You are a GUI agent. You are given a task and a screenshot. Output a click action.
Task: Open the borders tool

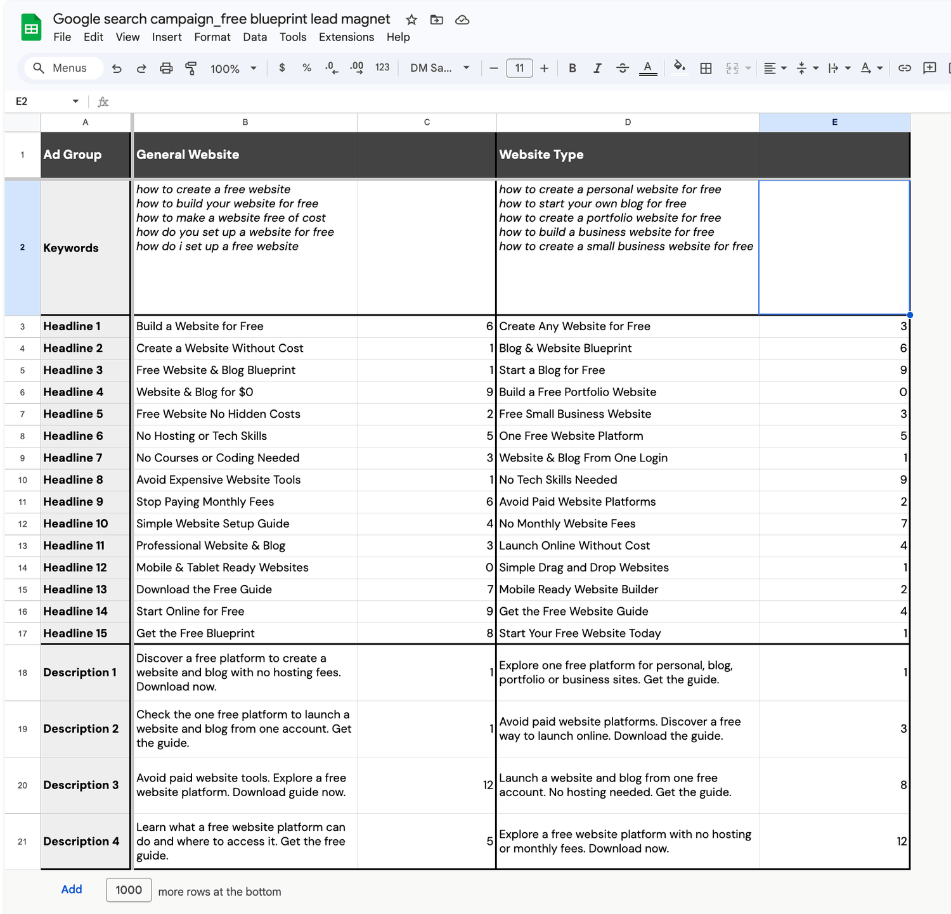[x=706, y=68]
